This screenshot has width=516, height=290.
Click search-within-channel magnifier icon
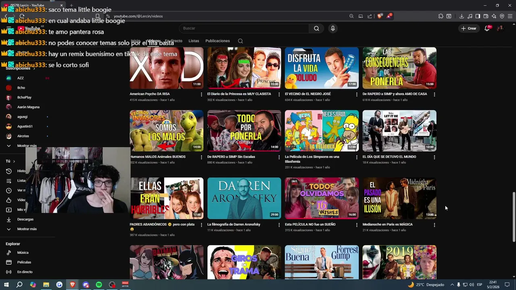pos(240,41)
